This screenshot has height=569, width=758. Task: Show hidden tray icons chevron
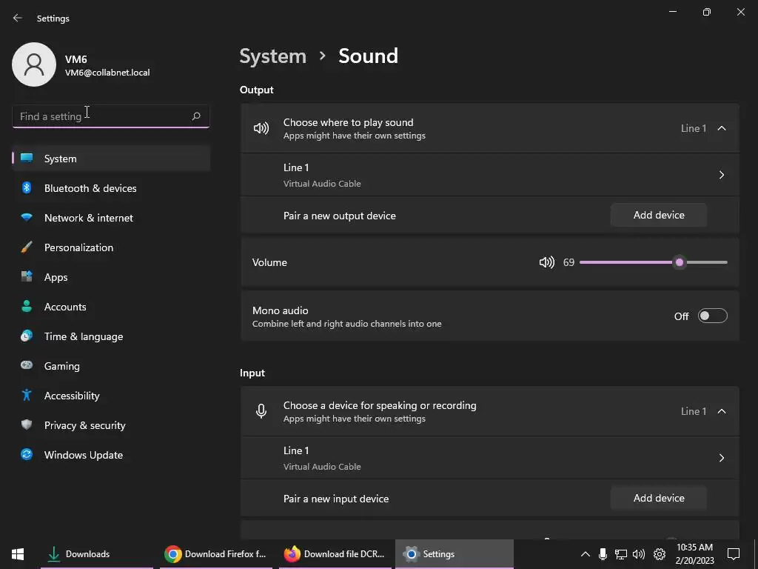[585, 554]
